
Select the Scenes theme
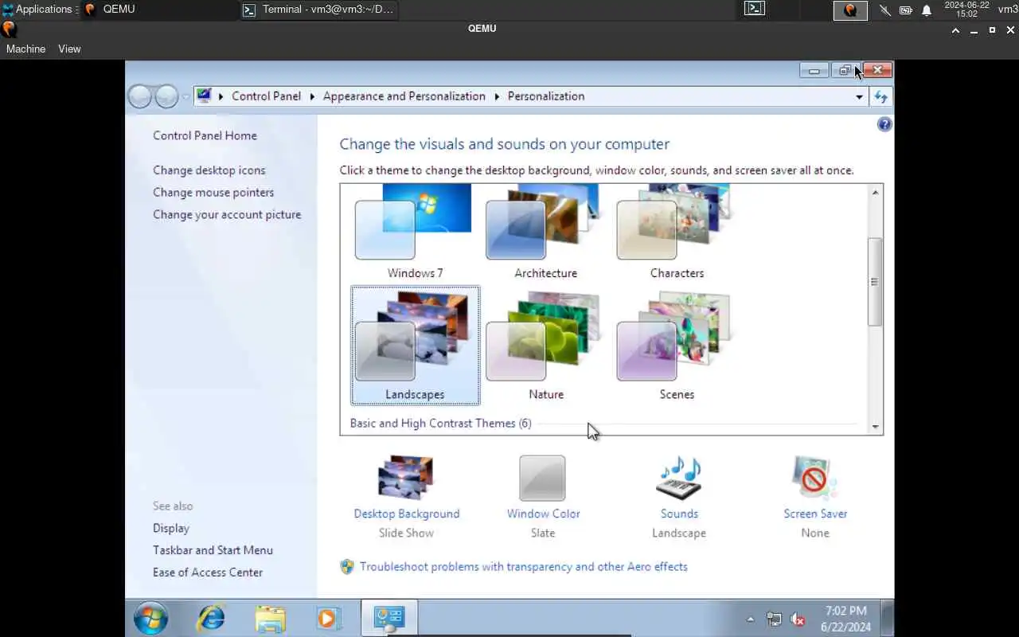677,346
